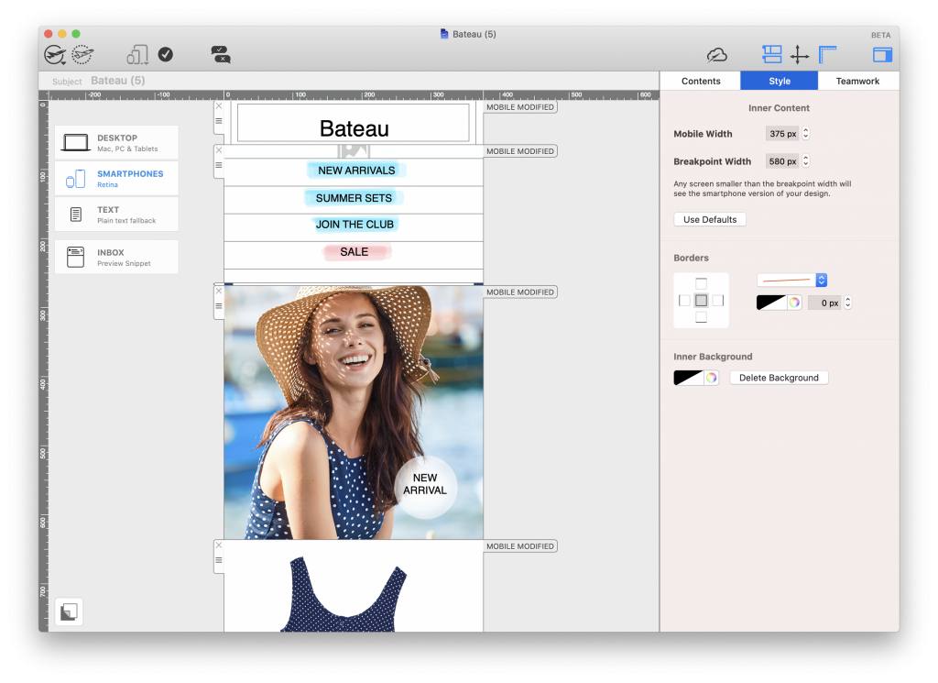The width and height of the screenshot is (938, 683).
Task: Toggle the layout blocks toolbar icon
Action: [x=771, y=55]
